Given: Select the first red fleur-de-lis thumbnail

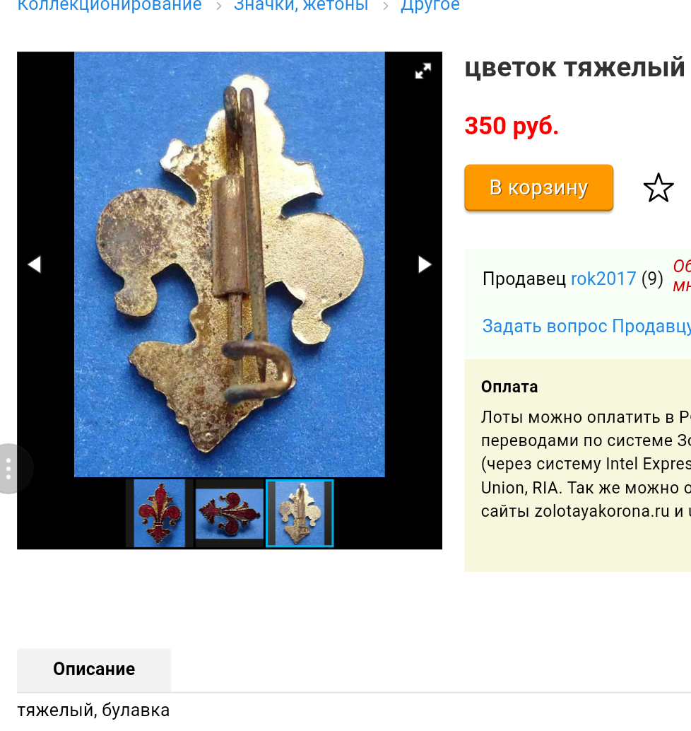Looking at the screenshot, I should pos(160,513).
